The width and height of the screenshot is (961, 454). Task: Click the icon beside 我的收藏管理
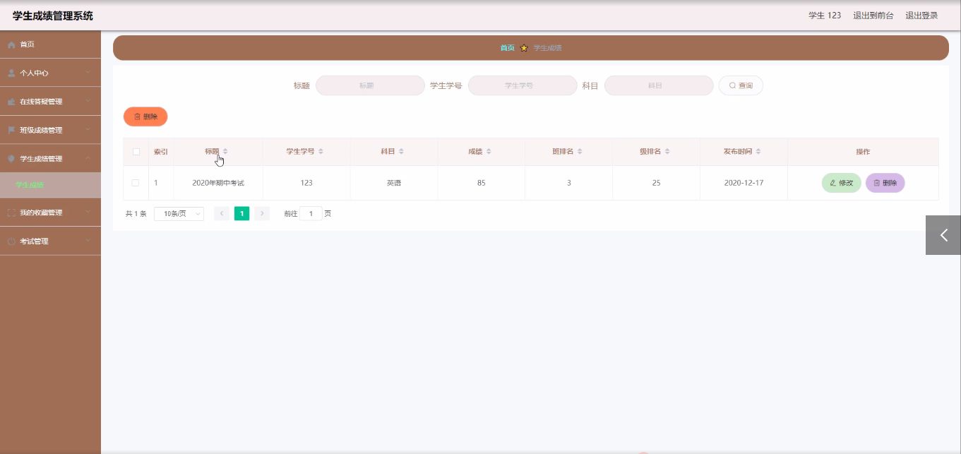point(11,213)
